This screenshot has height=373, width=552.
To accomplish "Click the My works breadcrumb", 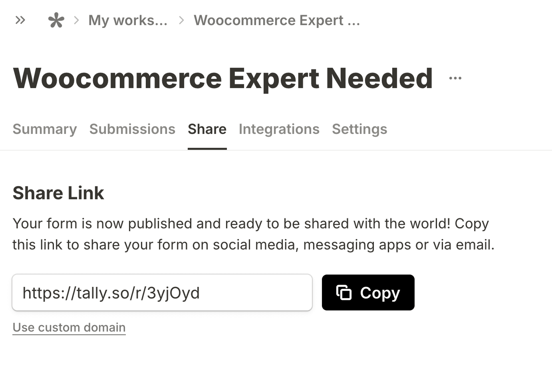I will tap(128, 20).
